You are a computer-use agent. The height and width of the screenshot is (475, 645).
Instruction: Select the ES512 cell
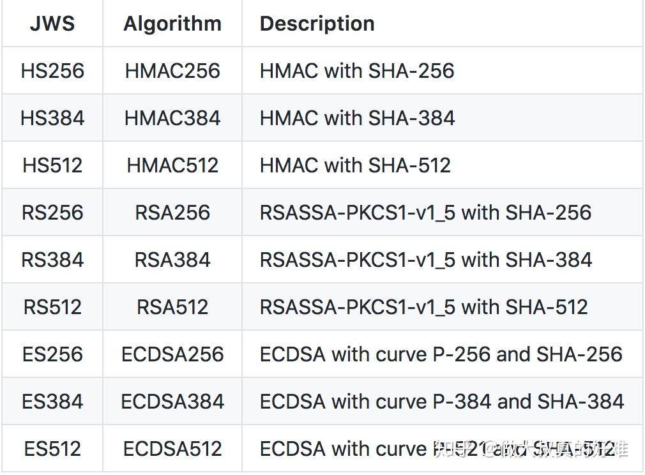pos(52,449)
